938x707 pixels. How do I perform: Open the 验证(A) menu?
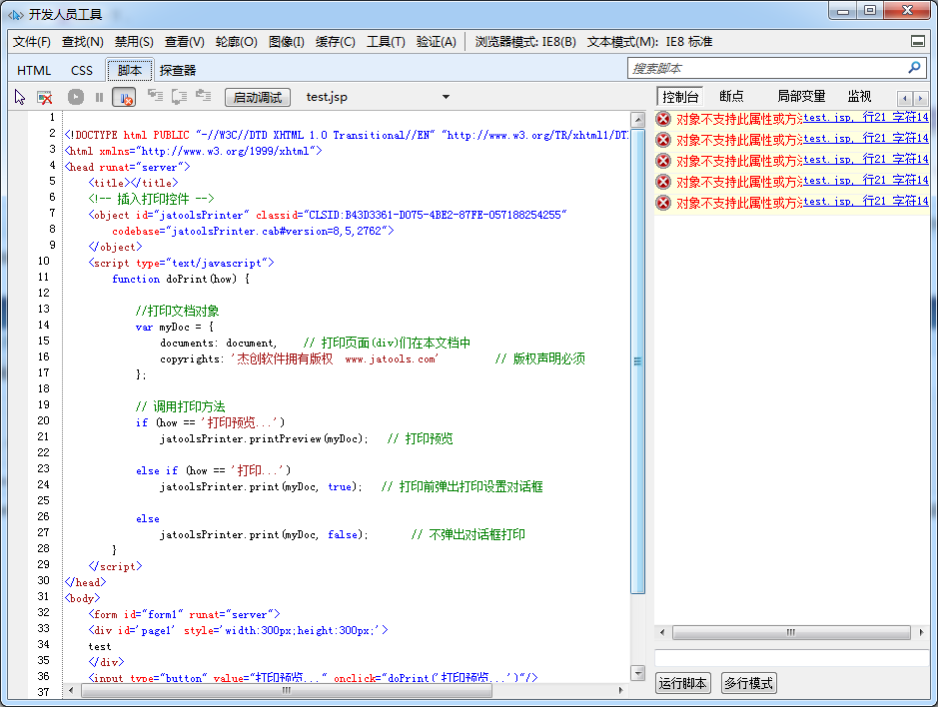437,42
